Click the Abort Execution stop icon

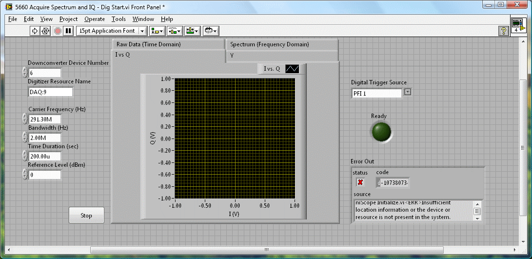click(x=58, y=31)
